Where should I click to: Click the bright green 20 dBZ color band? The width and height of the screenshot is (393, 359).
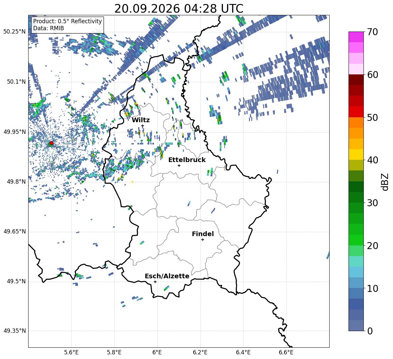click(356, 240)
